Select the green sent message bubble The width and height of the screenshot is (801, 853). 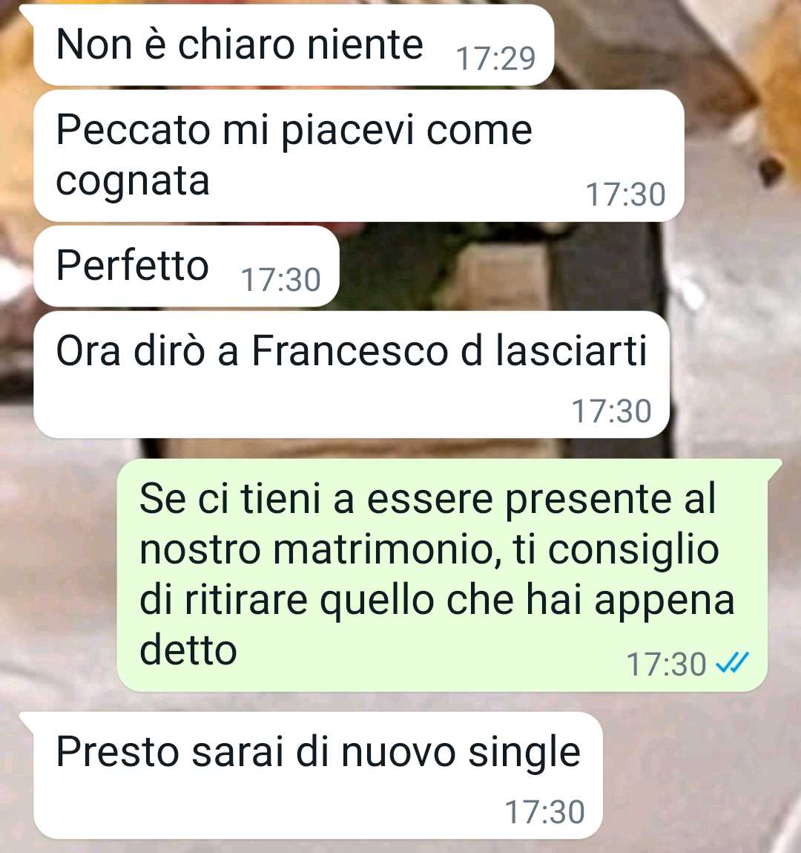449,575
